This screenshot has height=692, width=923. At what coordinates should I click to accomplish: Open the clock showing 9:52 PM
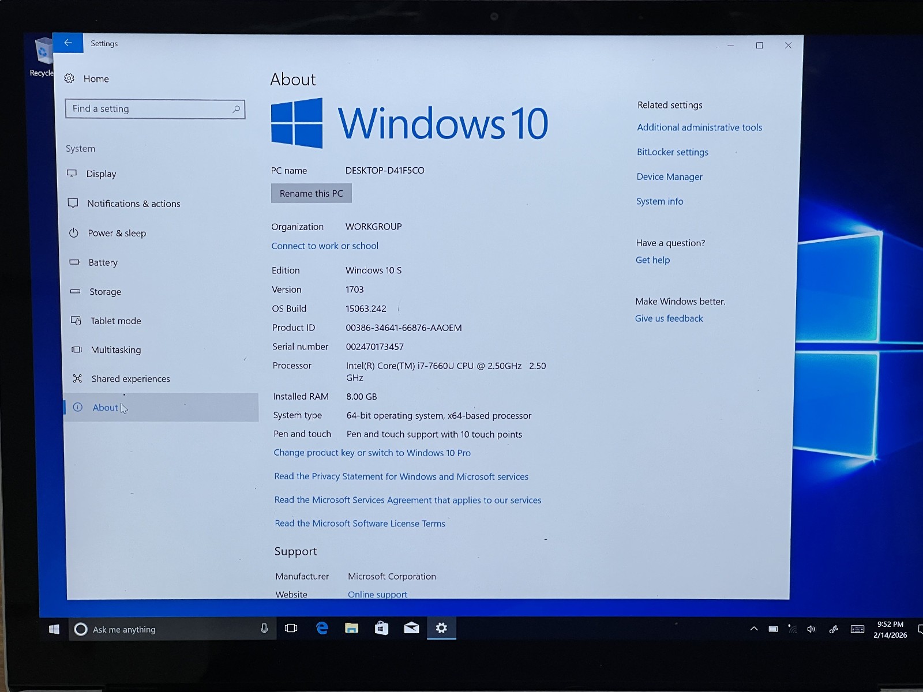pyautogui.click(x=890, y=630)
